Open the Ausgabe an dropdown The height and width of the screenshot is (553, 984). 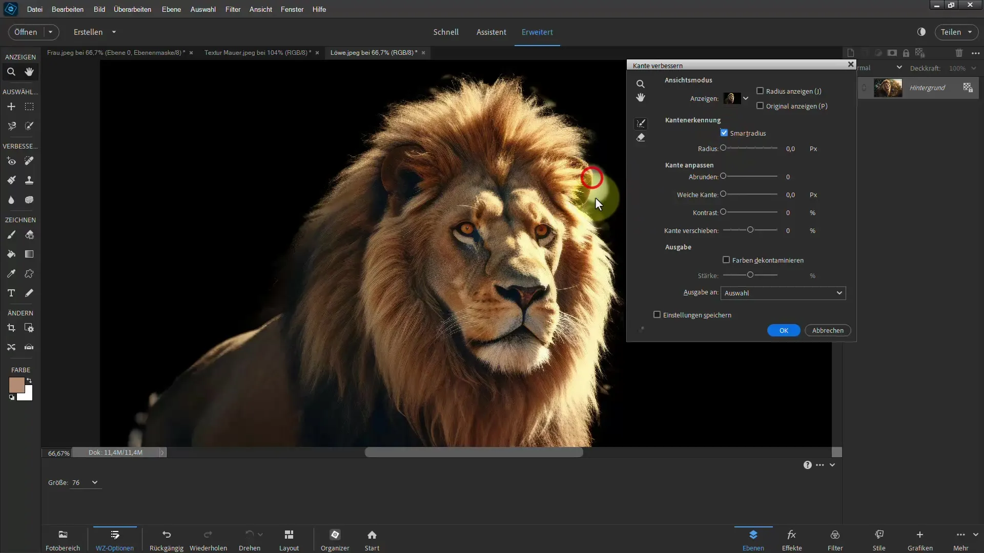coord(783,293)
